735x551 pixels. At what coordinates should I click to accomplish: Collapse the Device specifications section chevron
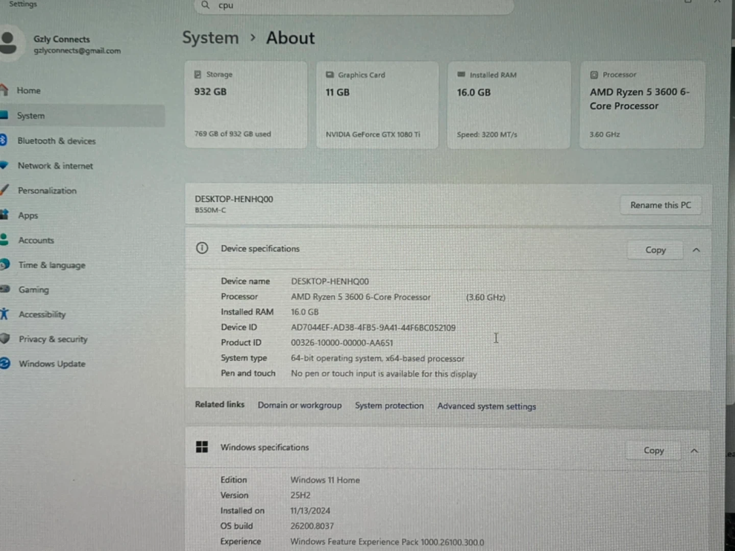tap(696, 250)
